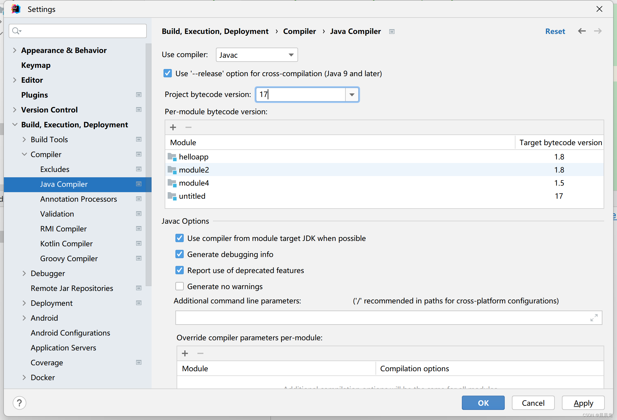This screenshot has height=420, width=617.
Task: Click the help question mark icon
Action: point(19,403)
